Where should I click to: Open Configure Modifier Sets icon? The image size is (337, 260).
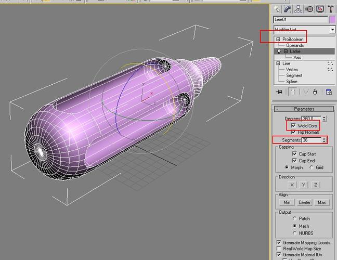329,92
